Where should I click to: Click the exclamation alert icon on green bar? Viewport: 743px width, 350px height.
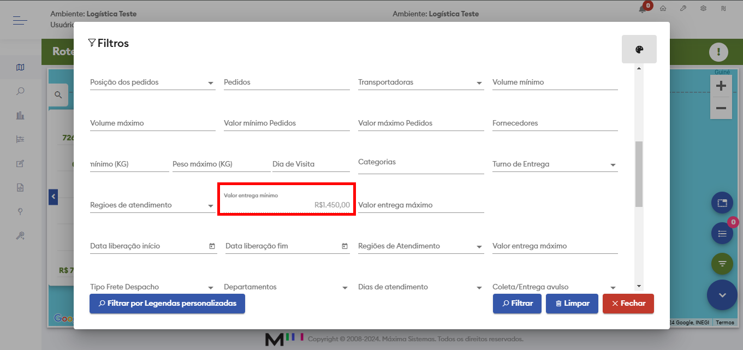pos(718,52)
